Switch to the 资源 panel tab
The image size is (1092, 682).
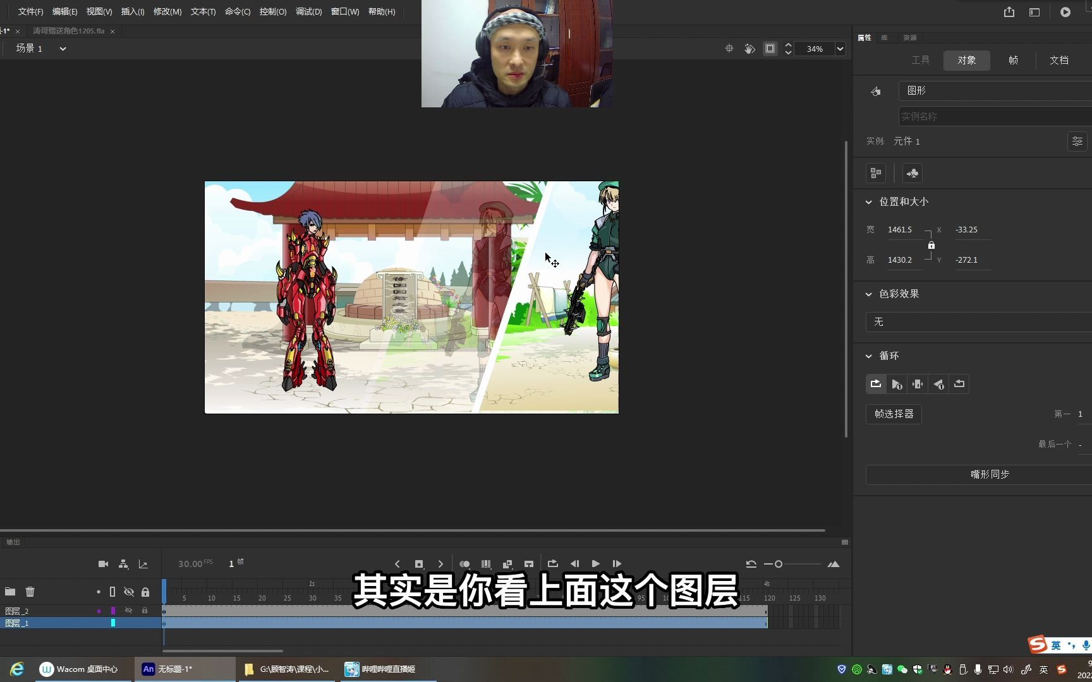tap(910, 38)
